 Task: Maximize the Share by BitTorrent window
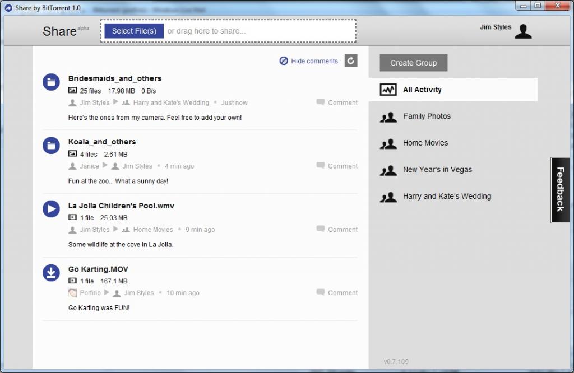coord(538,6)
